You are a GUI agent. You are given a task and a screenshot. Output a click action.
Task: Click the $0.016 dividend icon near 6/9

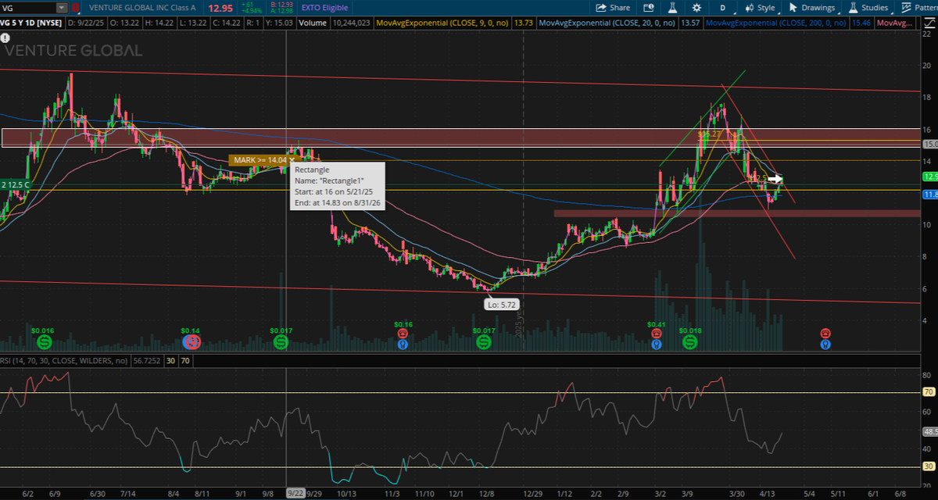[x=45, y=342]
